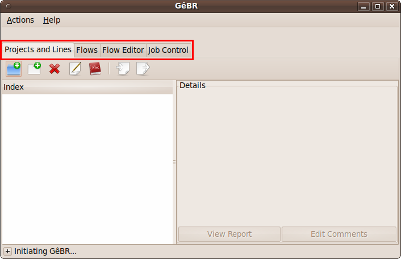
Task: Open properties editor with pencil icon
Action: pos(75,69)
